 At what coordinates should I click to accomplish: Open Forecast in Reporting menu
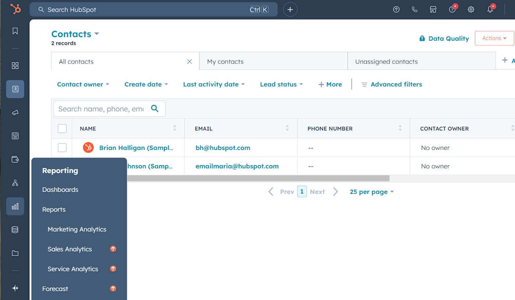(55, 289)
